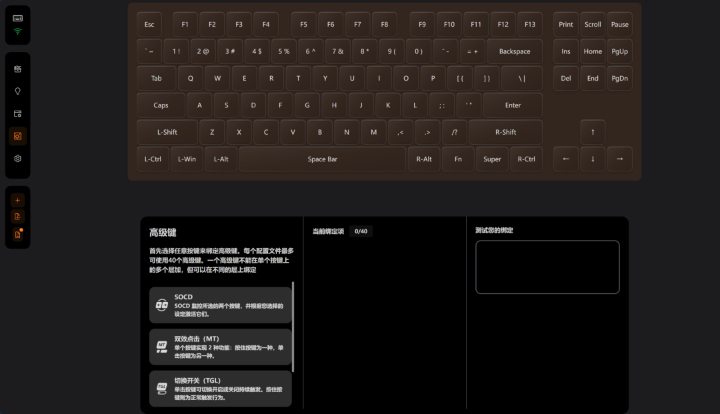Viewport: 720px width, 414px height.
Task: Select the Ins key
Action: pos(566,51)
